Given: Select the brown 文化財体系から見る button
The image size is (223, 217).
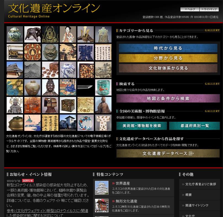Looking at the screenshot, I should pos(168,68).
